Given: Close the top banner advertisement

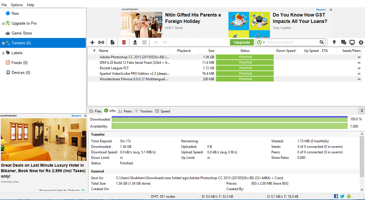Looking at the screenshot, I should [331, 10].
